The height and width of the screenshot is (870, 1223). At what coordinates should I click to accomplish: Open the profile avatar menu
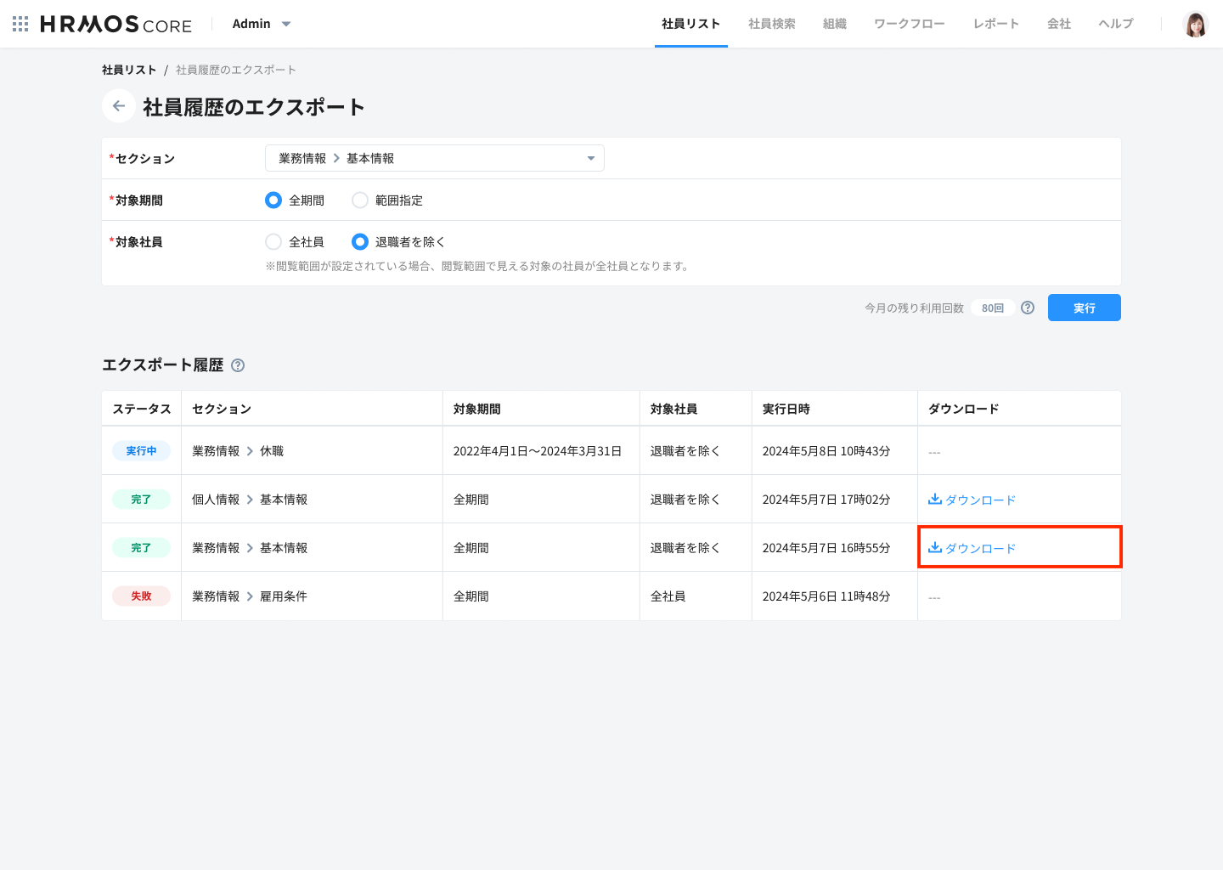point(1196,24)
